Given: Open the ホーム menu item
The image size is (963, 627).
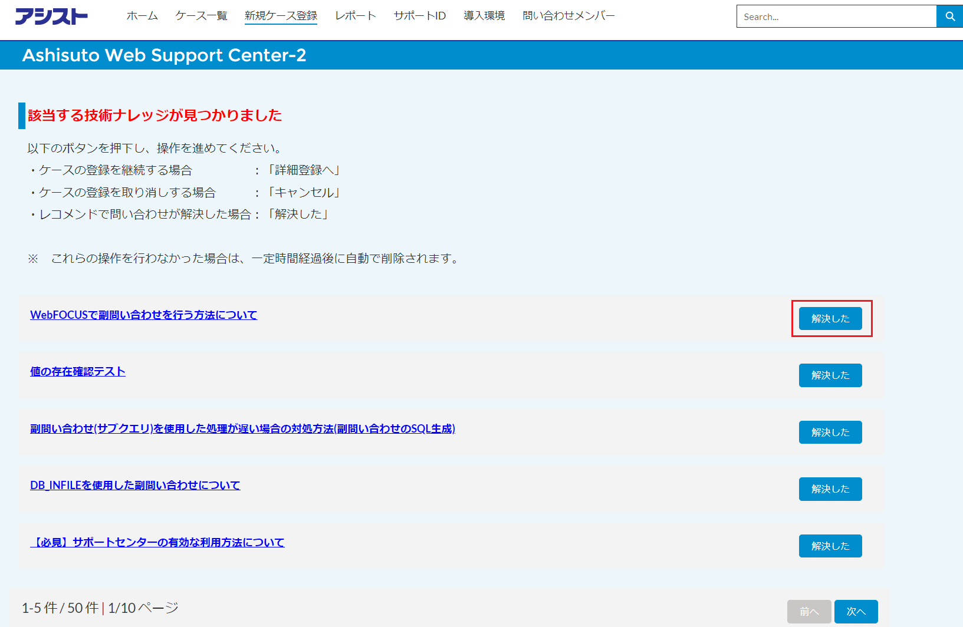Looking at the screenshot, I should (142, 16).
